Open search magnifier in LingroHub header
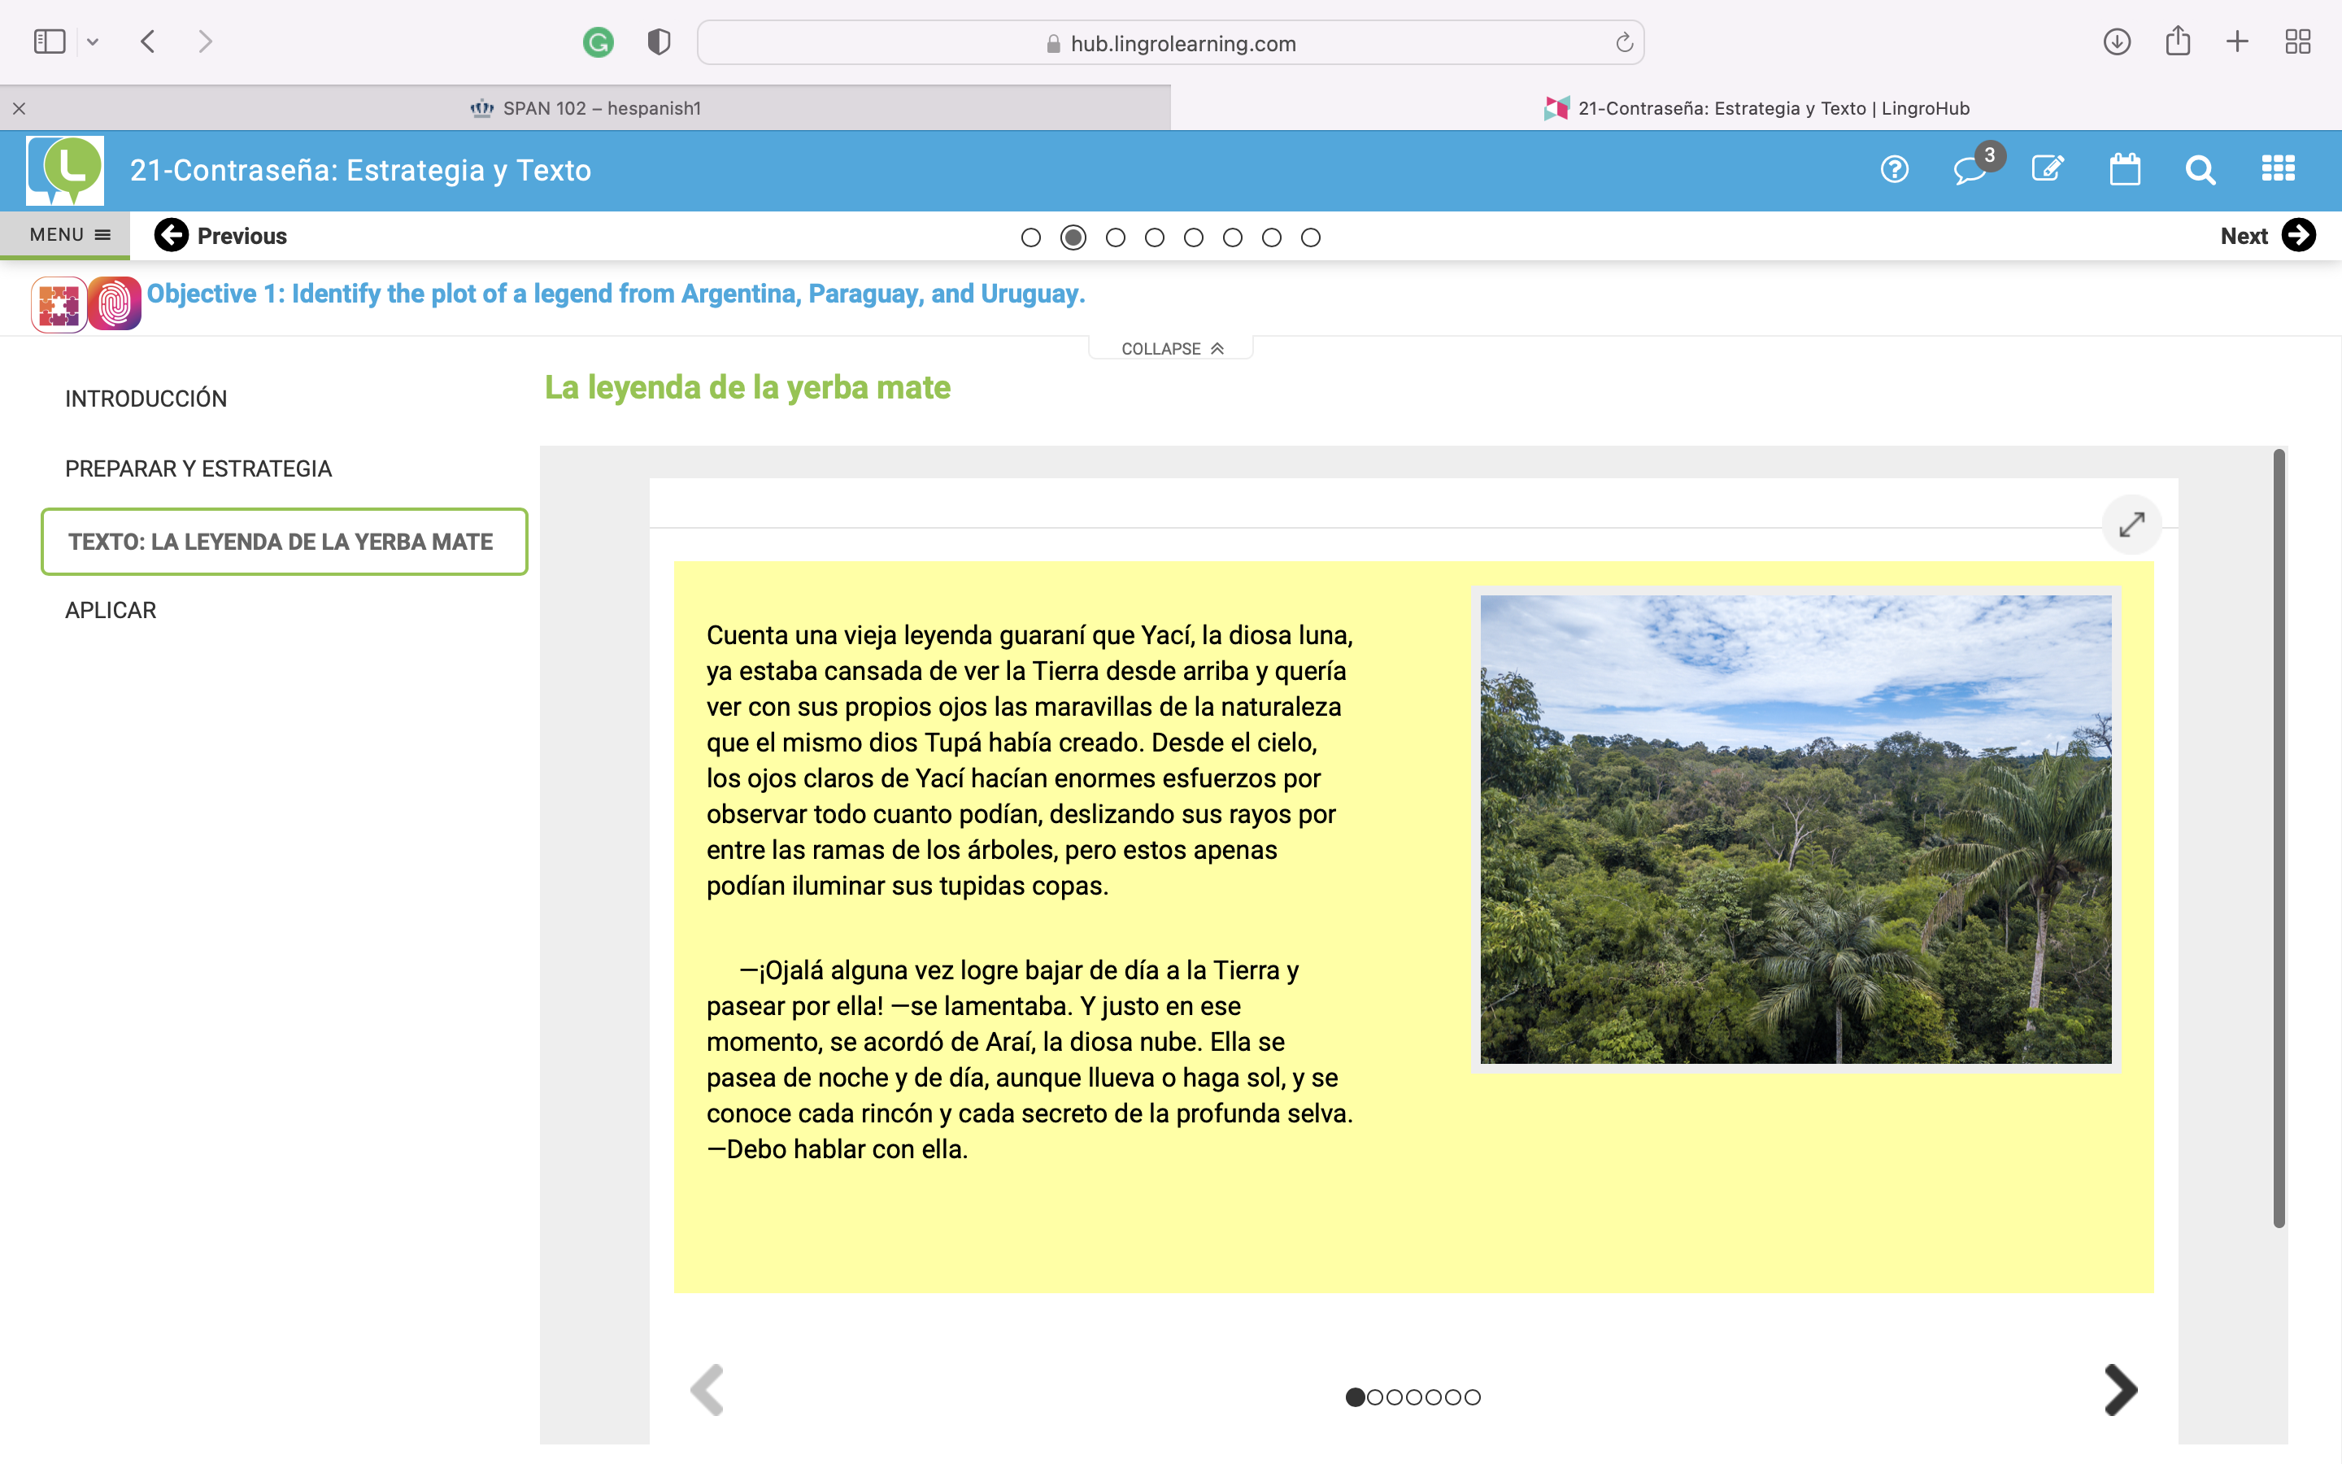Viewport: 2342px width, 1464px height. point(2201,171)
